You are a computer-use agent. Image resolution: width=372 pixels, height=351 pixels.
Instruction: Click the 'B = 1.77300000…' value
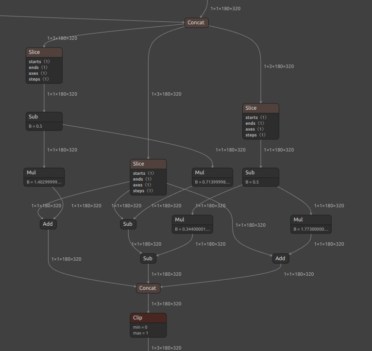point(311,229)
